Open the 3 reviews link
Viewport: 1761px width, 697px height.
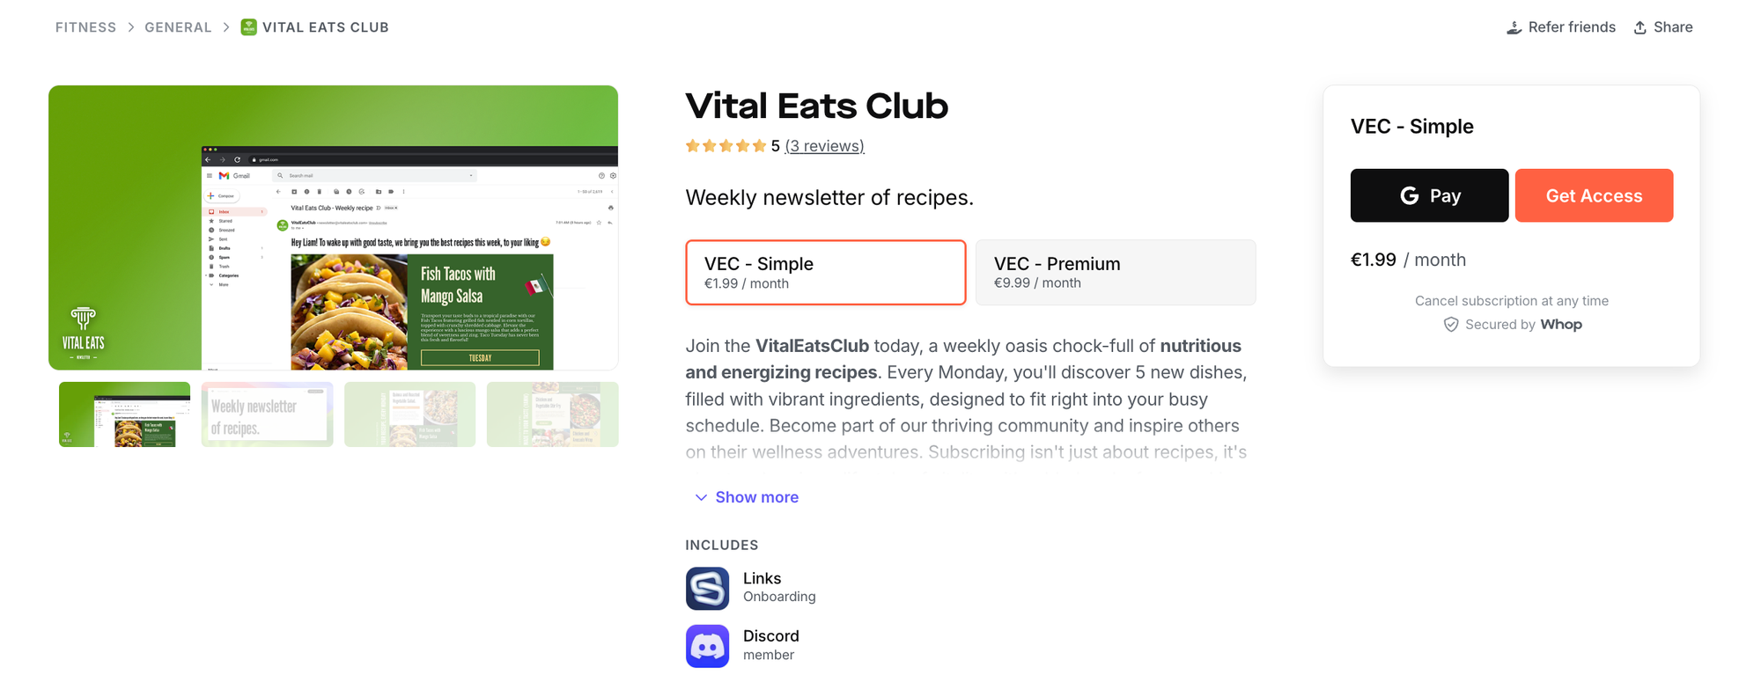tap(824, 145)
